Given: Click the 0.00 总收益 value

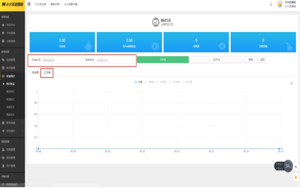Looking at the screenshot, I should tap(62, 40).
